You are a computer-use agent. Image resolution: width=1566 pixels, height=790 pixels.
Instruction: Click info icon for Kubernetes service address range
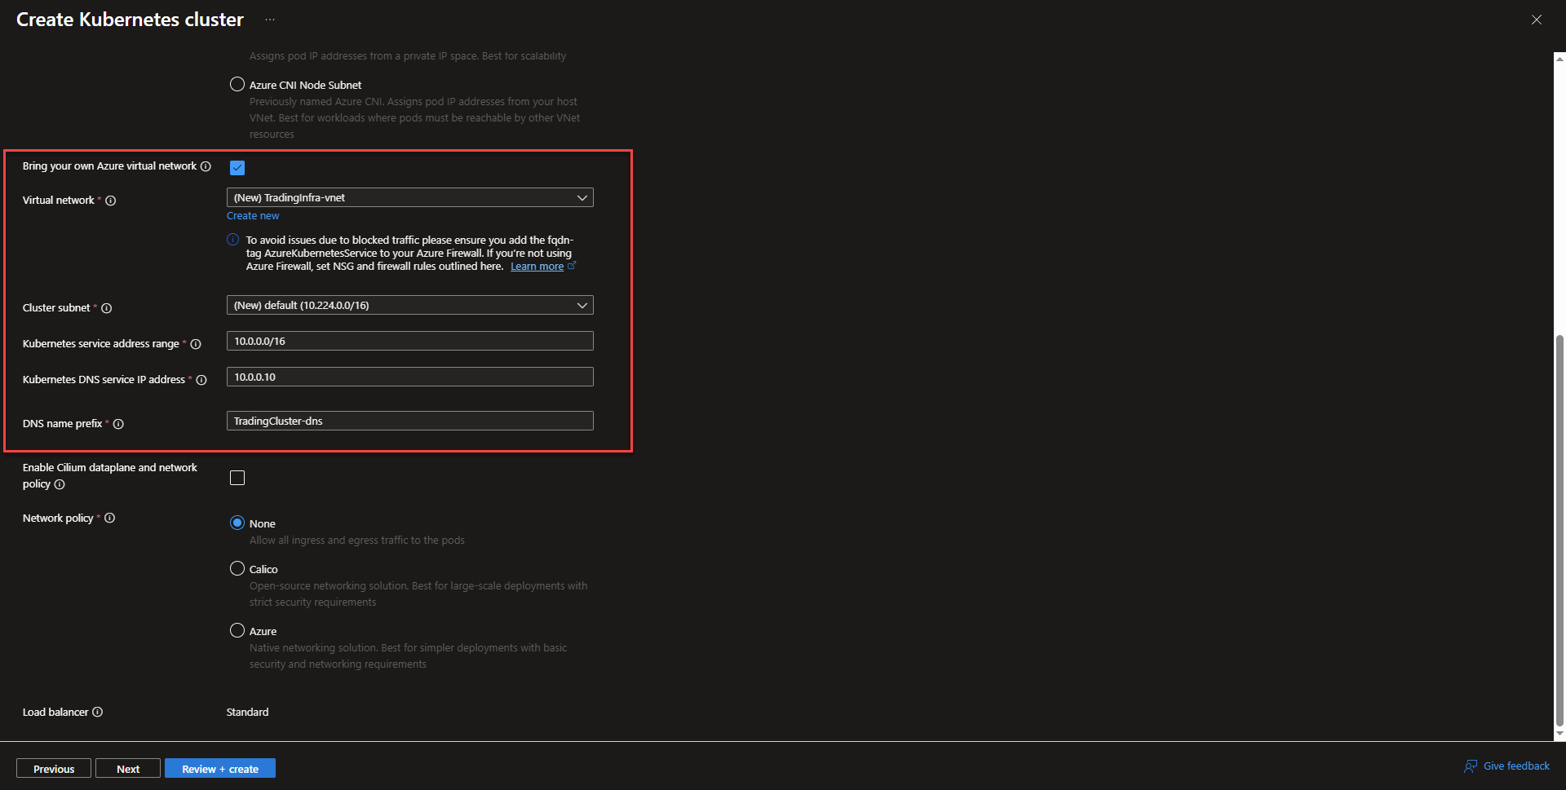[196, 344]
